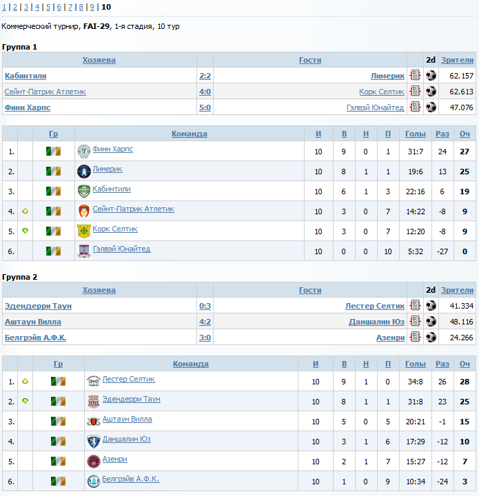This screenshot has height=496, width=479.
Task: Click Даншалин Юз club crest icon
Action: (x=94, y=442)
